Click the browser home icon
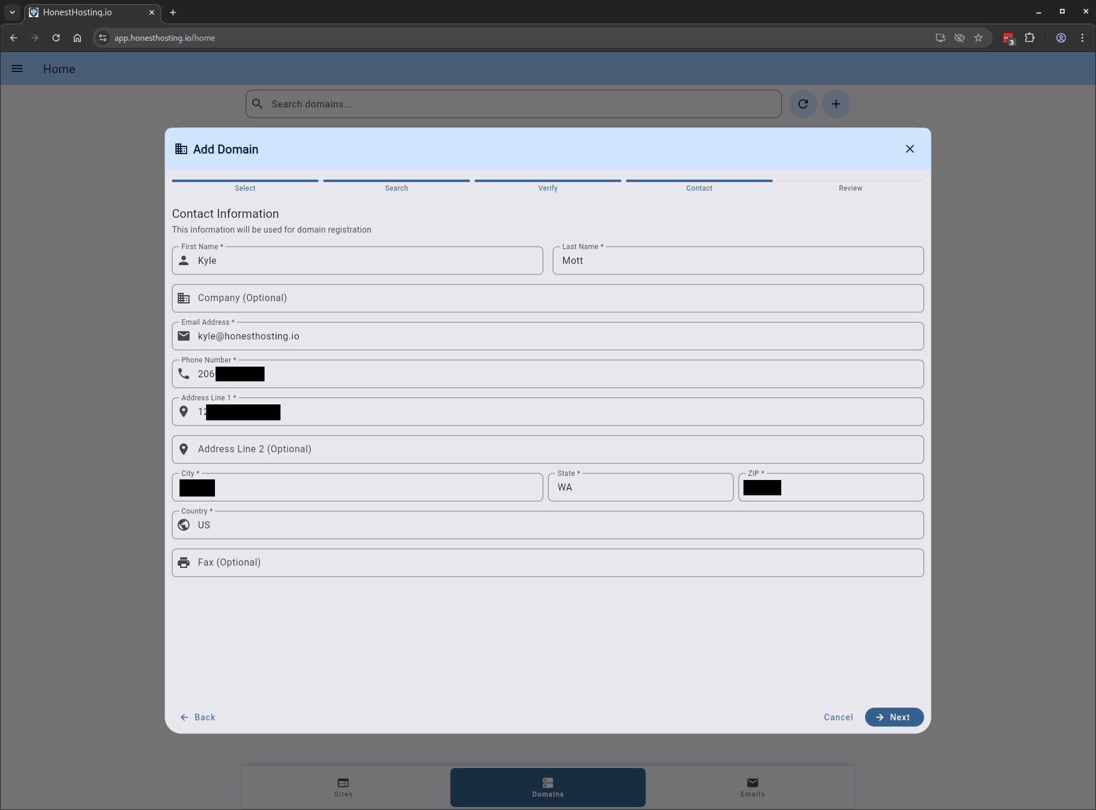 (77, 38)
